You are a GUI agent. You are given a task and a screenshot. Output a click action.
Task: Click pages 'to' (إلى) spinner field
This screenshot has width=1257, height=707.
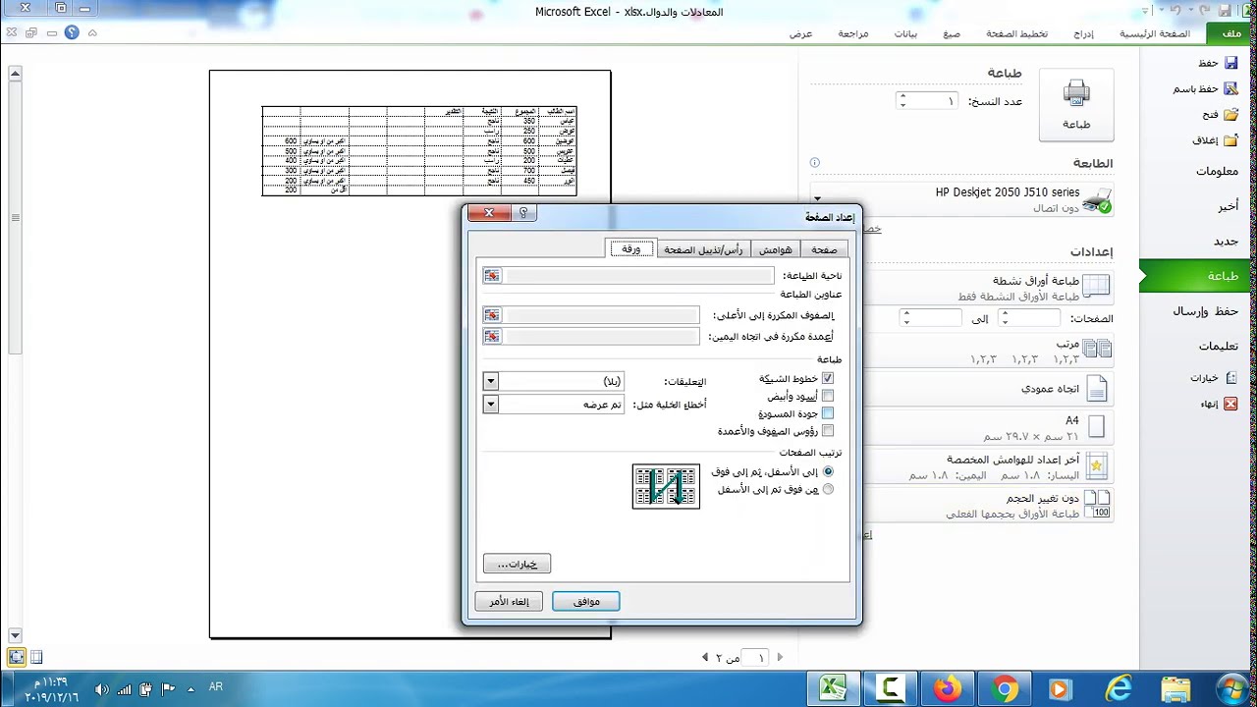pyautogui.click(x=931, y=318)
